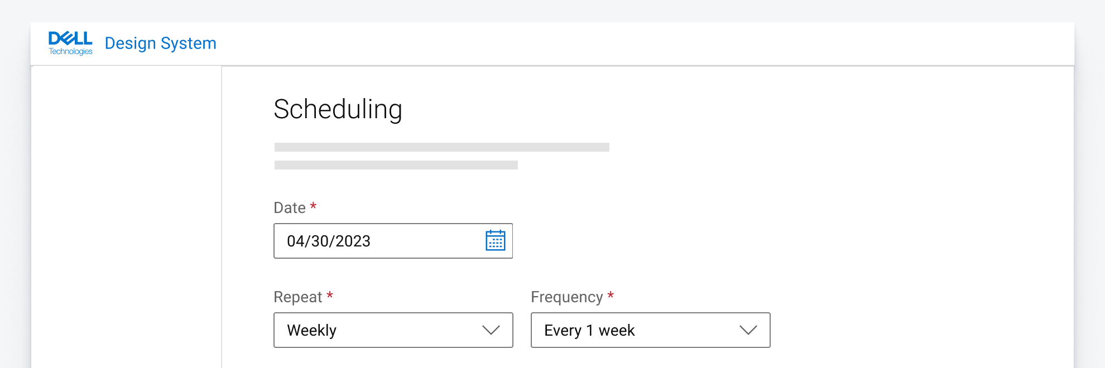The width and height of the screenshot is (1105, 368).
Task: Select Every 1 week text in Frequency
Action: [x=589, y=330]
